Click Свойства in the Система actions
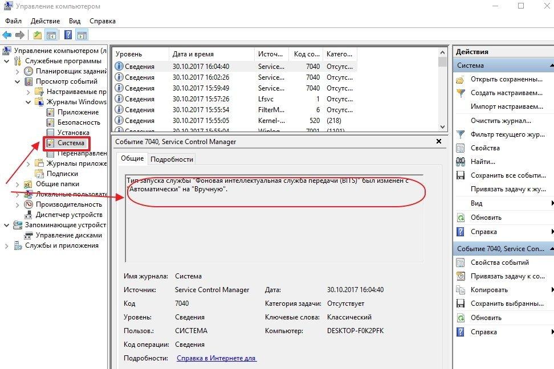The image size is (554, 369). click(485, 148)
